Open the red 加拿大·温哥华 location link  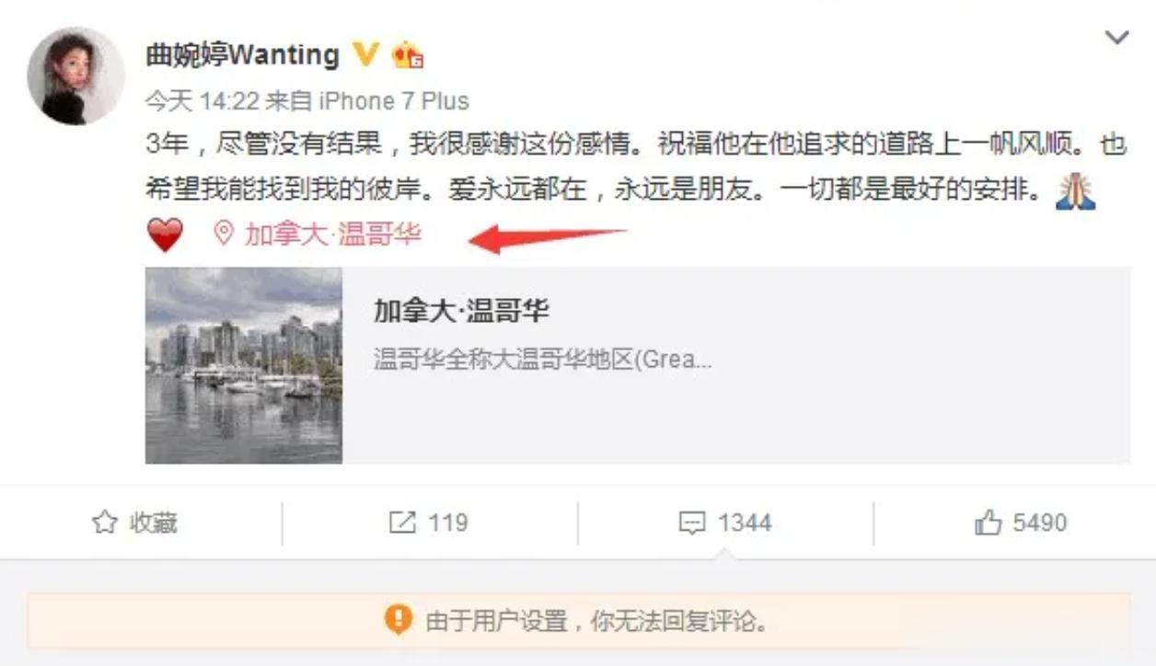[332, 234]
